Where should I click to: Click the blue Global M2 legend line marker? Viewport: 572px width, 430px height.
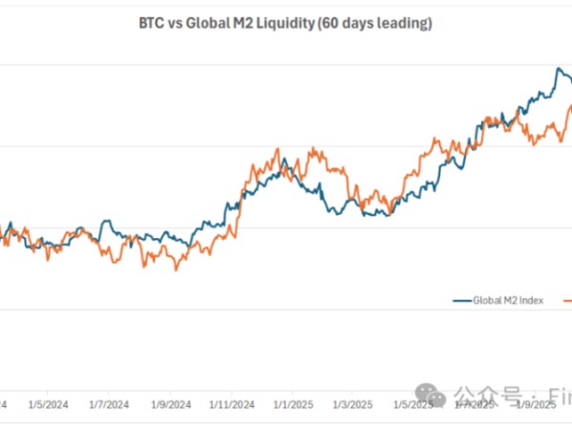[x=462, y=301]
